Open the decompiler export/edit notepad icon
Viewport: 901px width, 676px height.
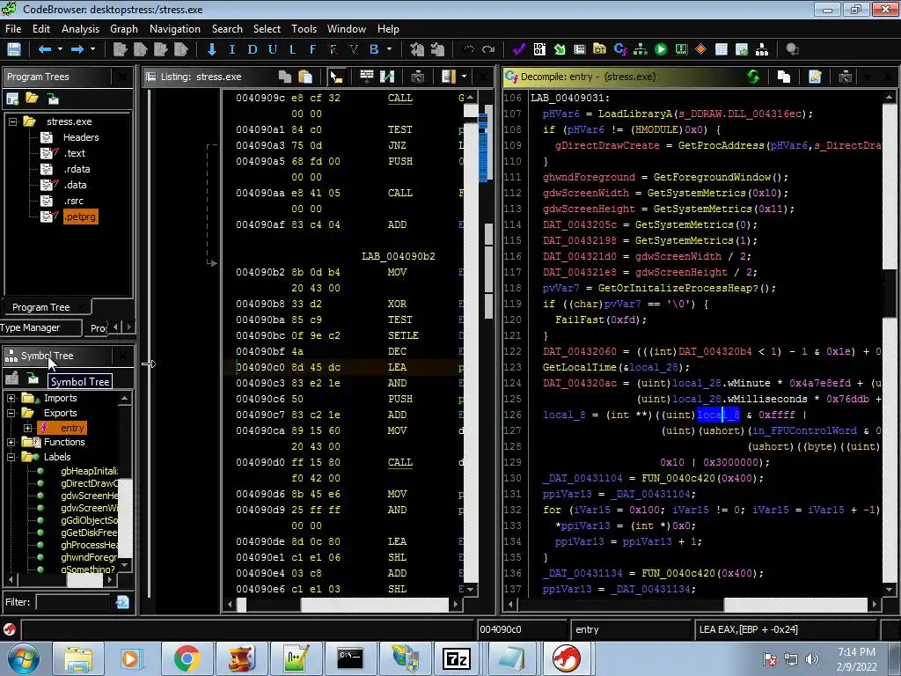(815, 77)
